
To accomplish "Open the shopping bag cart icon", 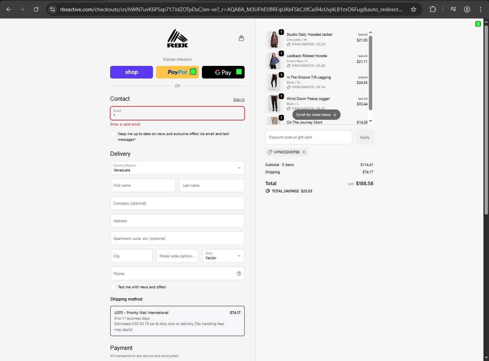I will tap(241, 38).
